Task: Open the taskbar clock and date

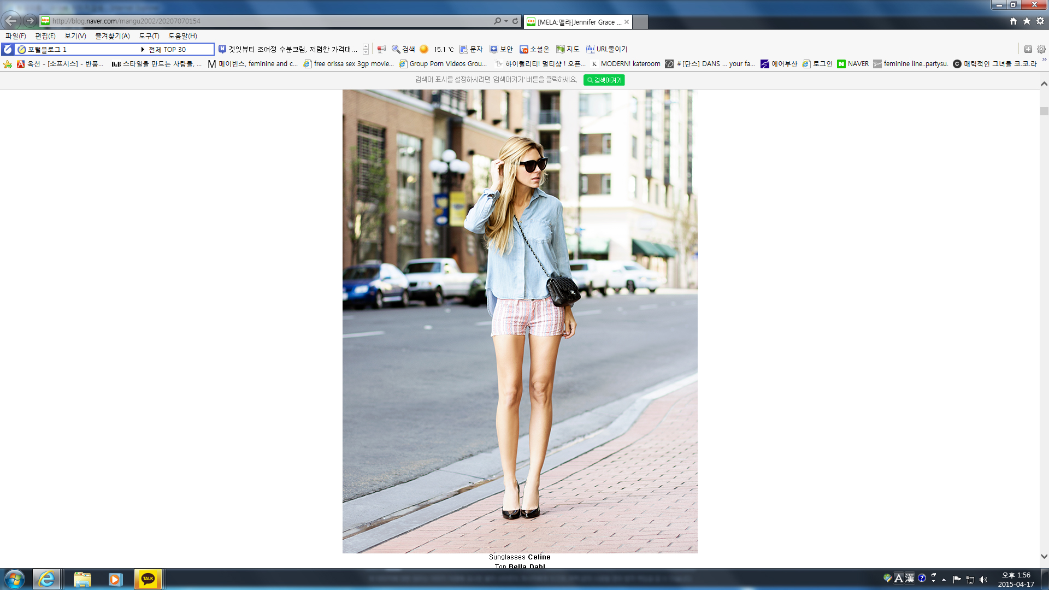Action: click(x=1016, y=580)
